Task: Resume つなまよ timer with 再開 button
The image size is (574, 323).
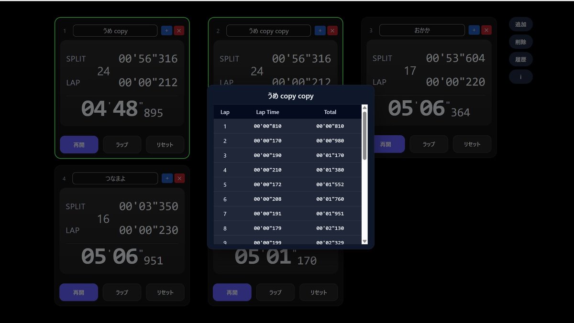Action: 78,292
